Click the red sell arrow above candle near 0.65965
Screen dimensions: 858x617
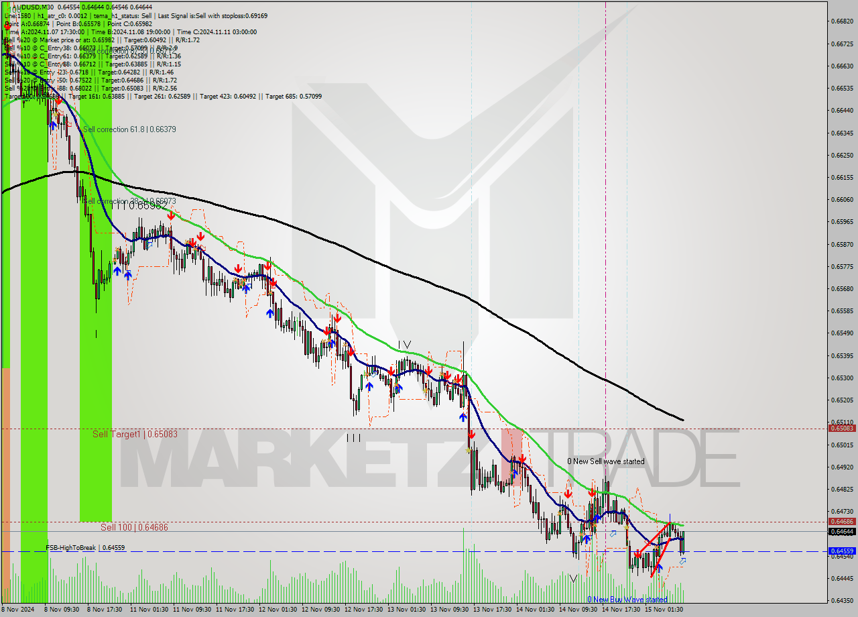(172, 215)
